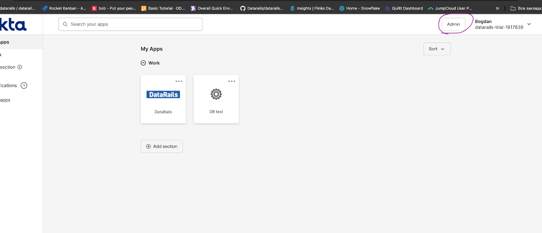This screenshot has height=233, width=542.
Task: Open Insights Flinks Dashboard bookmark
Action: click(312, 8)
